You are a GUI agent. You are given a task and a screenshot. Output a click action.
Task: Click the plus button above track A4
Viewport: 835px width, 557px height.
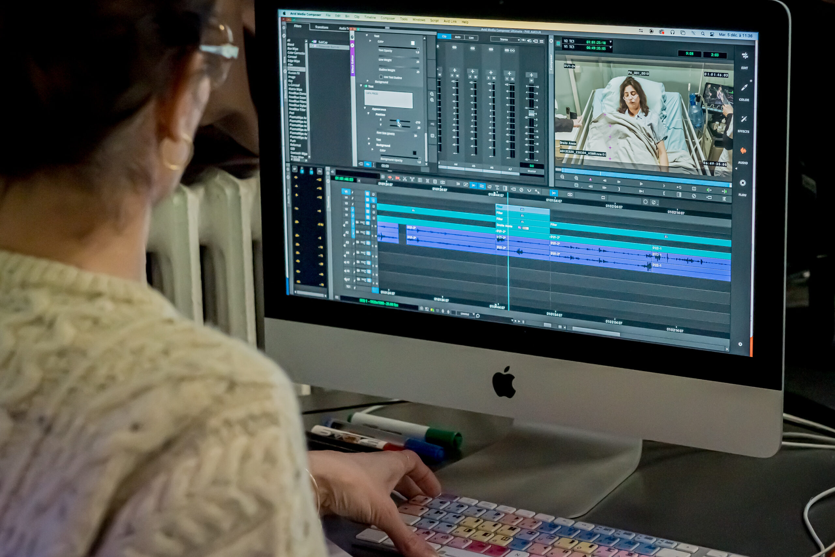point(454,70)
